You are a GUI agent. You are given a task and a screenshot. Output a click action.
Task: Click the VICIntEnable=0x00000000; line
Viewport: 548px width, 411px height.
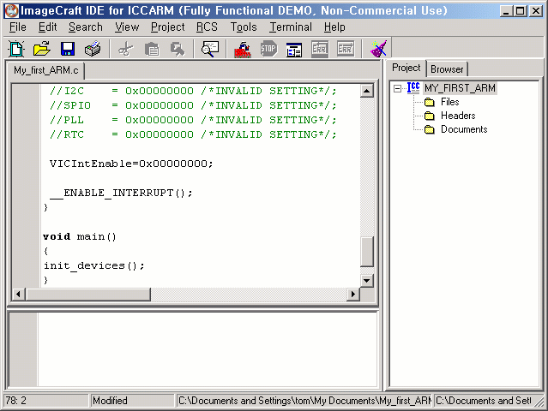pyautogui.click(x=131, y=164)
